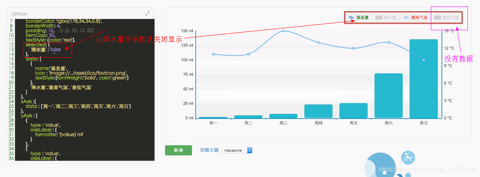480x177 pixels.
Task: Select the 周三 peak temperature point
Action: click(283, 31)
